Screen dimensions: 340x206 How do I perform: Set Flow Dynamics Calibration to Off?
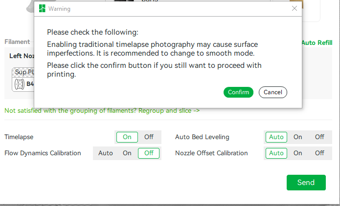pos(149,153)
